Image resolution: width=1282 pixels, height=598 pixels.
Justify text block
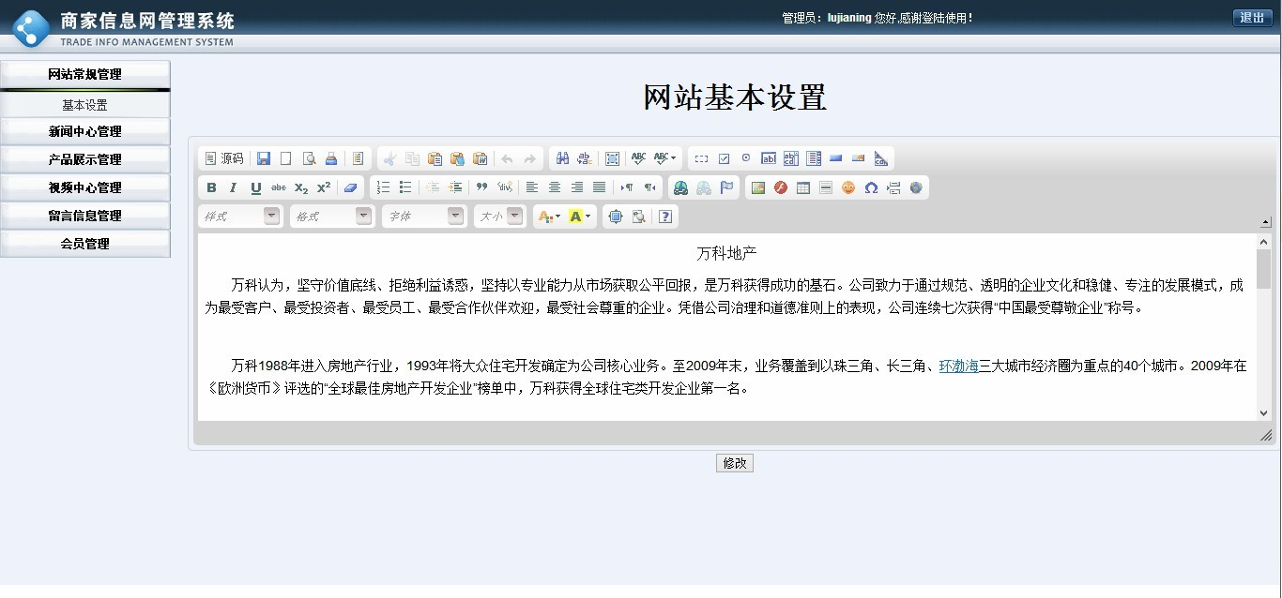click(x=600, y=187)
